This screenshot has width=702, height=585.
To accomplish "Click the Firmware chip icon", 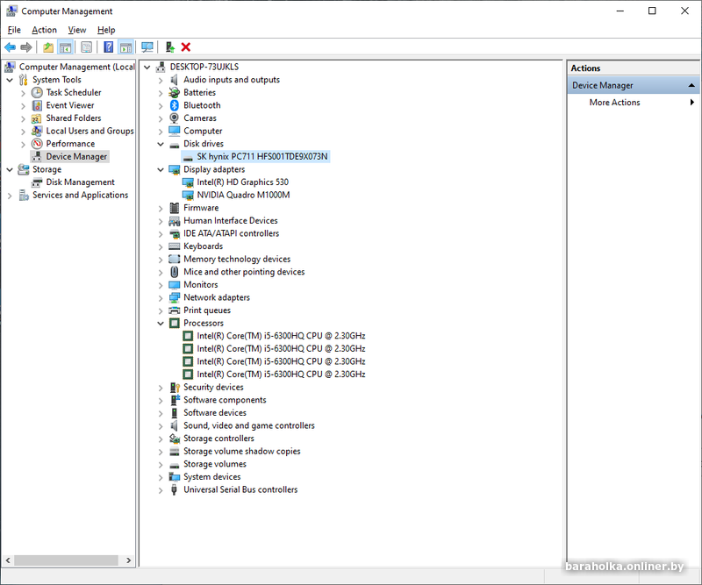I will (174, 208).
